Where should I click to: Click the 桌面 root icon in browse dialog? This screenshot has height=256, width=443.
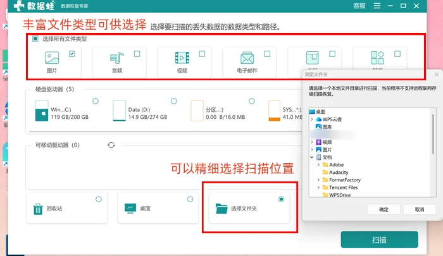[312, 111]
